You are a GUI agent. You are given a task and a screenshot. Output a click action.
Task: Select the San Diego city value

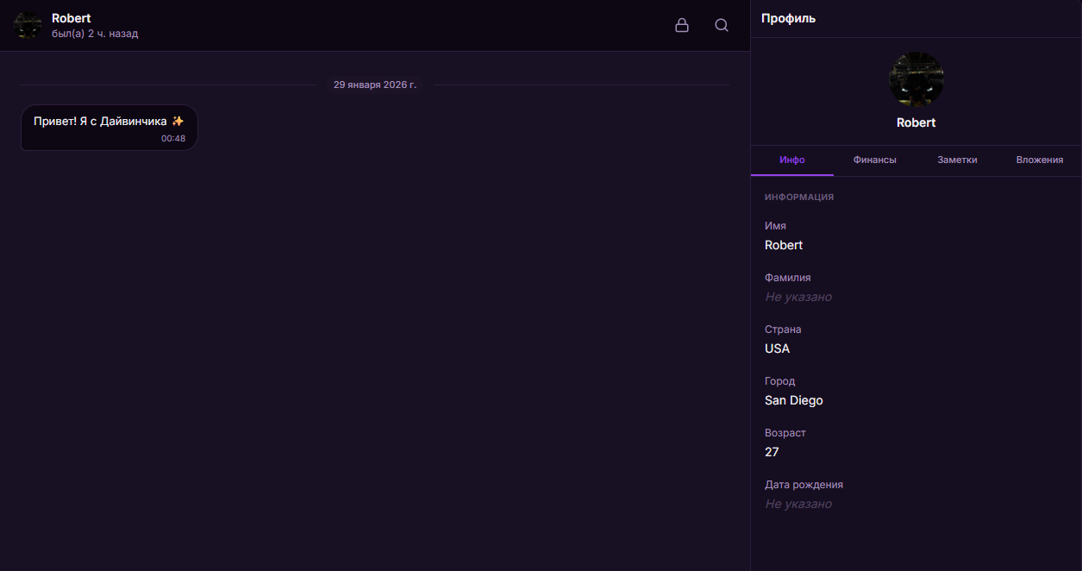[x=793, y=400]
